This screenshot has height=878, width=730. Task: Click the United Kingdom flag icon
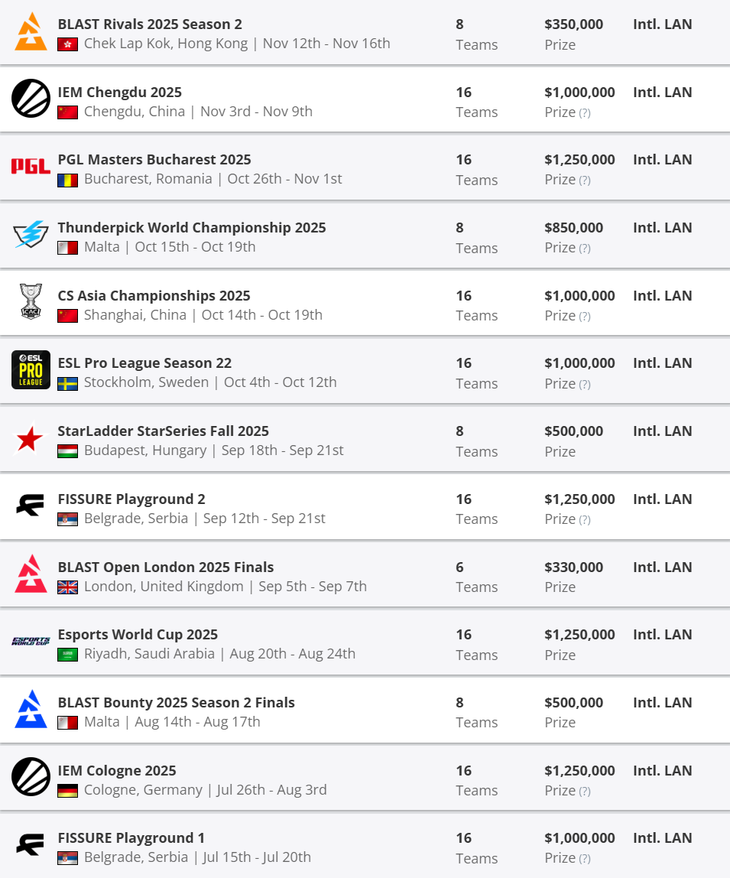pos(67,587)
